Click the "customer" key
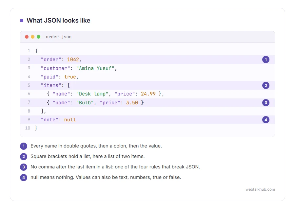Screen dimensions: 295x208 55,68
